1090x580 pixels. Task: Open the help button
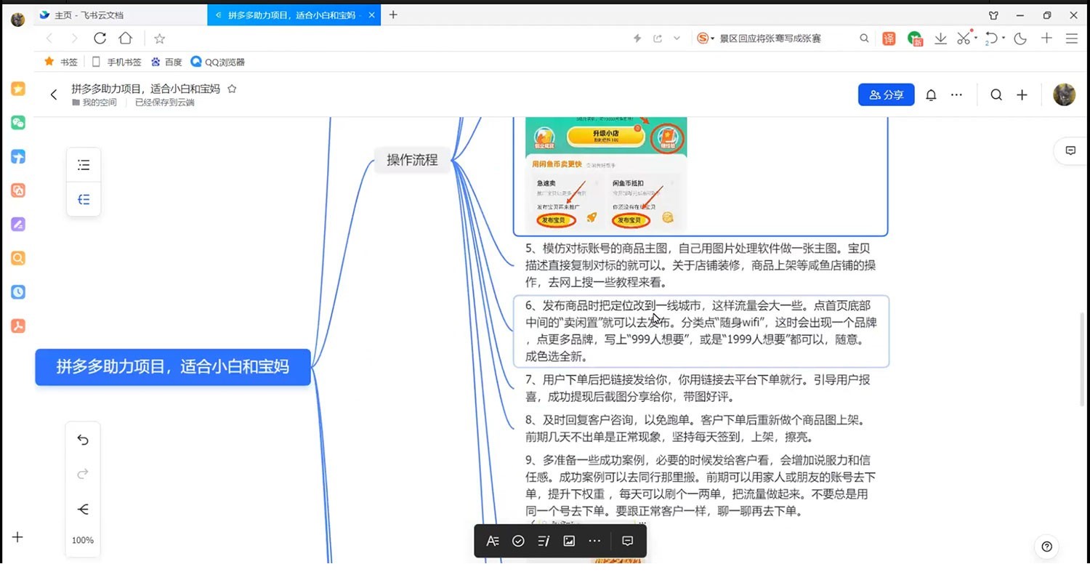click(x=1047, y=547)
